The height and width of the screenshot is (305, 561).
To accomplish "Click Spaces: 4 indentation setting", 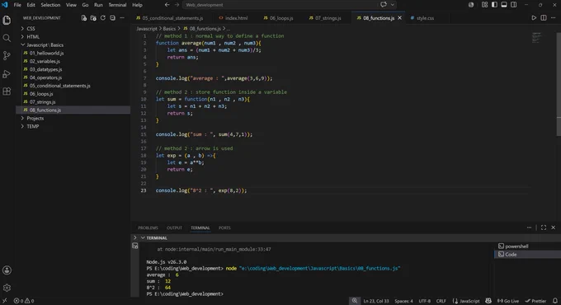I will [x=403, y=301].
